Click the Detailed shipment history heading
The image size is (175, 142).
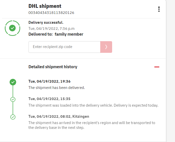click(53, 67)
